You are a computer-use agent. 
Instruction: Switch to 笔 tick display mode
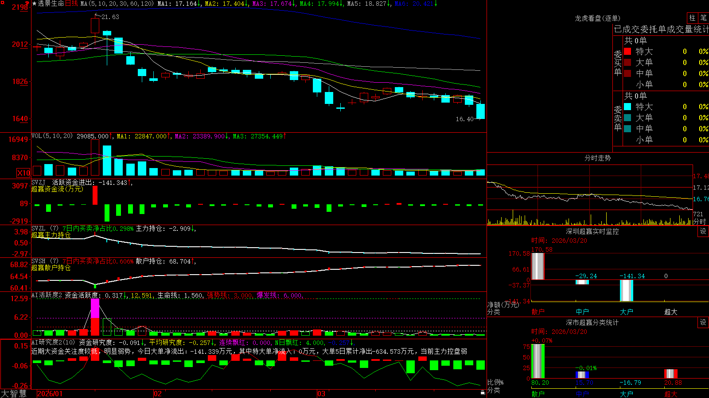704,18
